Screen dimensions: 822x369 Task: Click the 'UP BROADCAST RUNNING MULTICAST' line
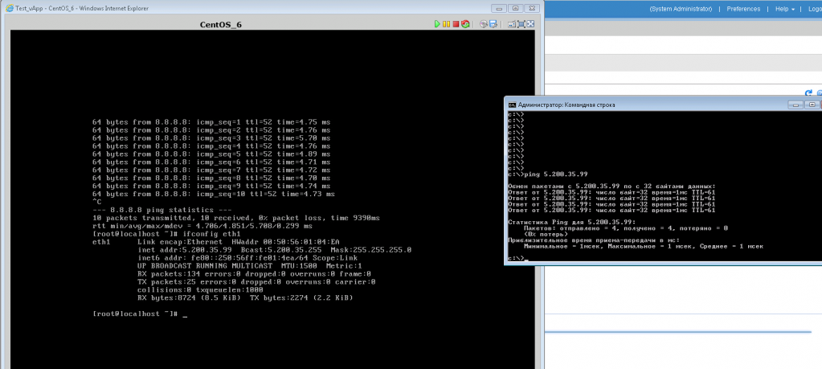[x=250, y=266]
